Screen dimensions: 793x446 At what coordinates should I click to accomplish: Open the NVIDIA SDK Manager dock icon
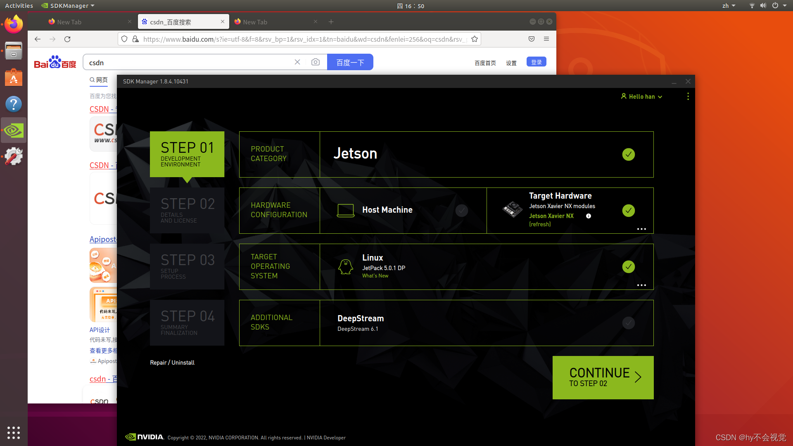(14, 130)
